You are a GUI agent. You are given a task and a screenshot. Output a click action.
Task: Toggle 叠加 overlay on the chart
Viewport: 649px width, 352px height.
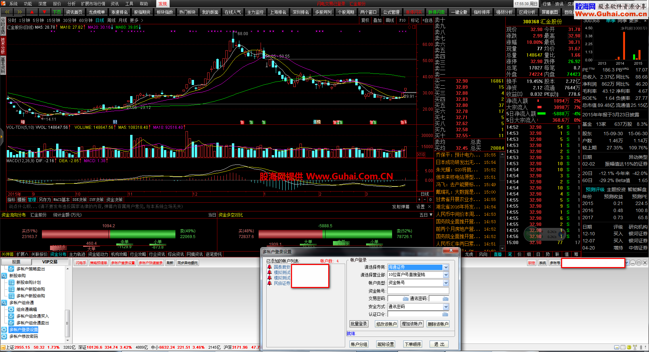pos(377,20)
